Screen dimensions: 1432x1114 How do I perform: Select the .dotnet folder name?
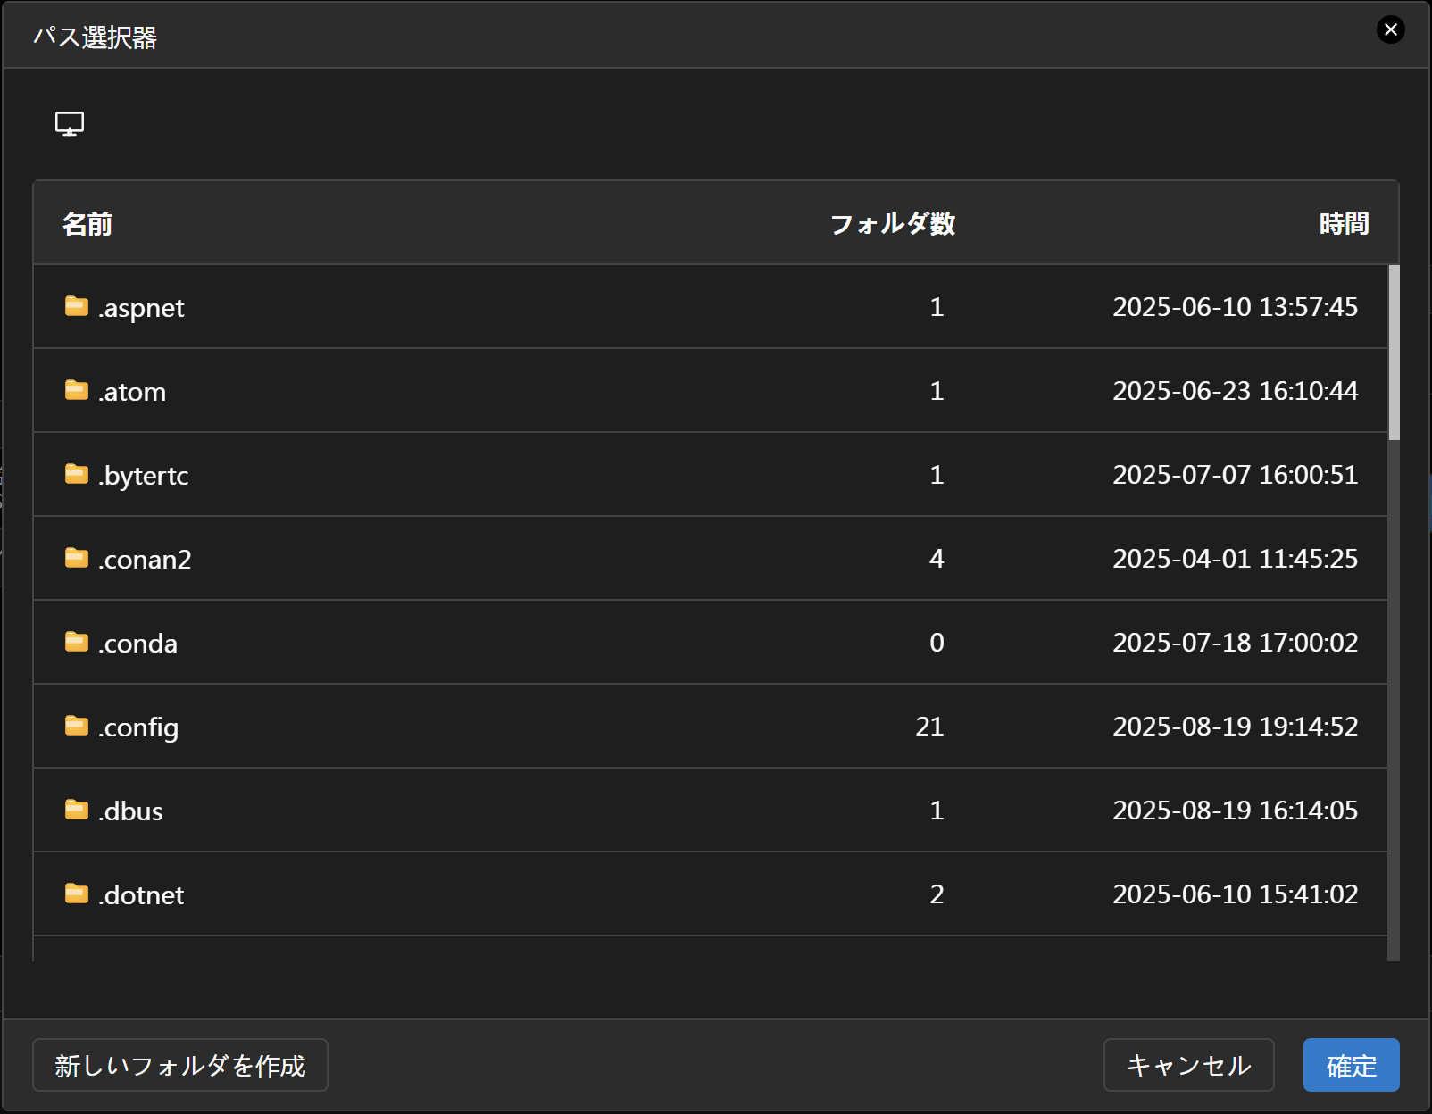tap(141, 895)
